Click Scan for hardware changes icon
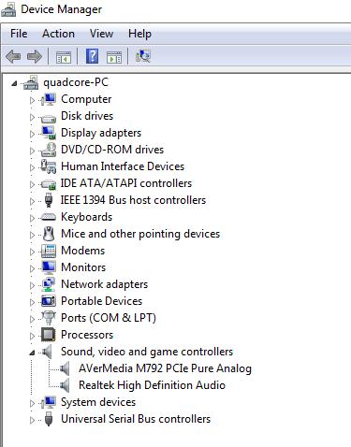Image resolution: width=351 pixels, height=447 pixels. tap(143, 56)
